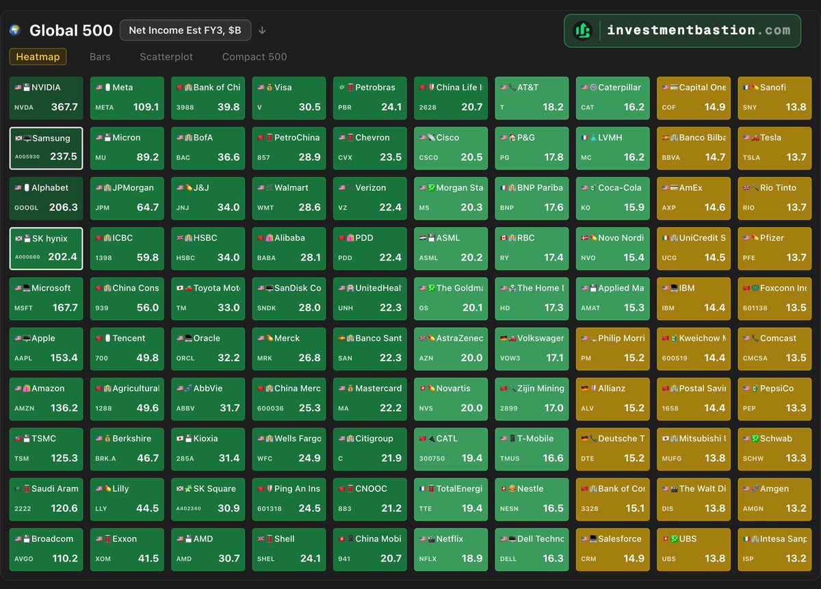The image size is (821, 589).
Task: Open the Caterpillar CAT tile
Action: coord(613,98)
